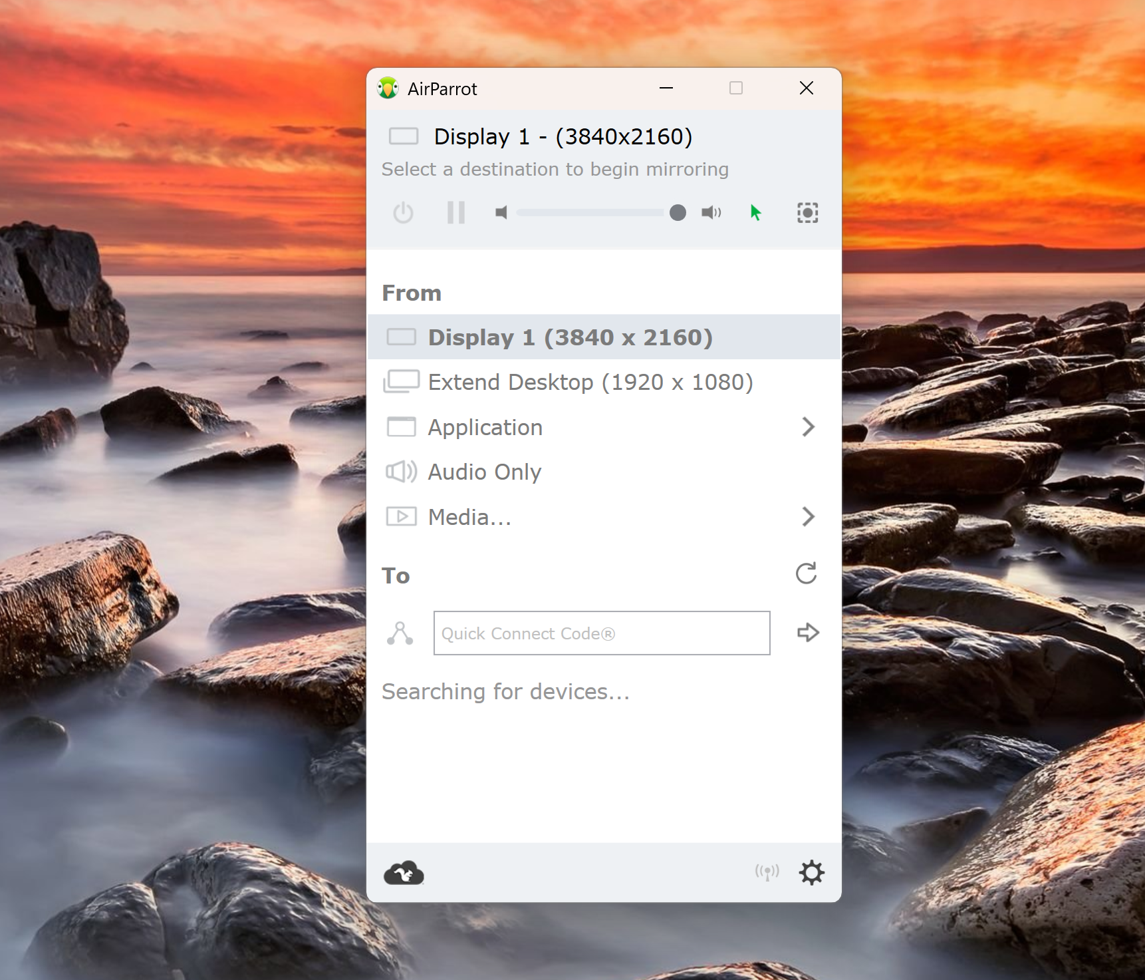Click the broadcast antenna signal icon
Viewport: 1145px width, 980px height.
pyautogui.click(x=767, y=872)
